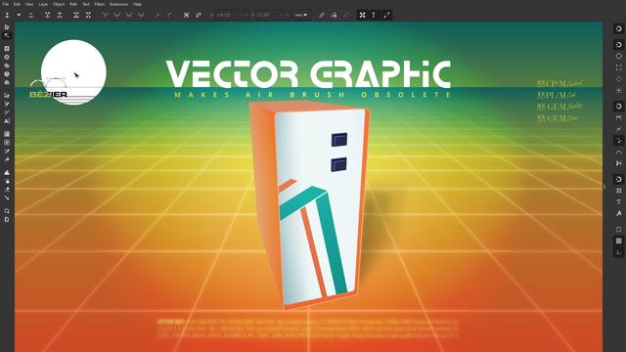Select the Gradient tool
Screen dimensions: 626x352
click(x=7, y=134)
